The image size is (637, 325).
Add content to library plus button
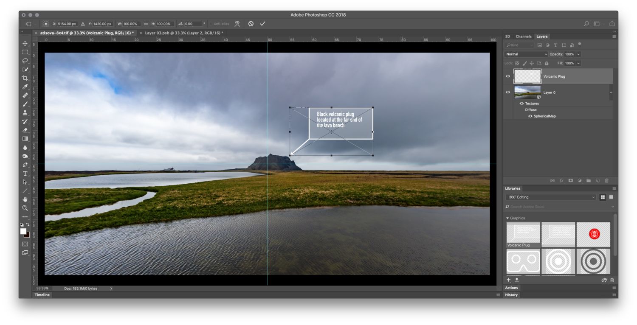pos(509,280)
